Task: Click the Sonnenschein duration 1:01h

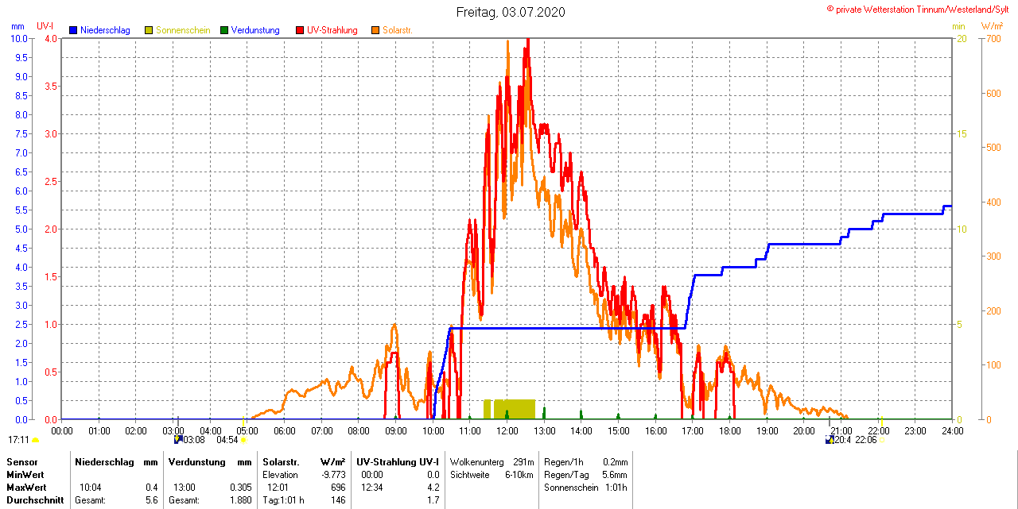Action: (x=616, y=487)
